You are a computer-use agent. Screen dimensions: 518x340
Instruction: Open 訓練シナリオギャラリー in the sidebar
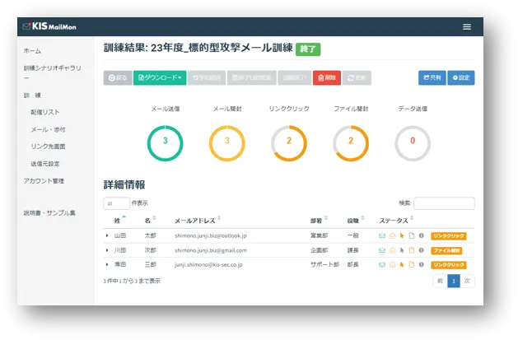pos(52,72)
